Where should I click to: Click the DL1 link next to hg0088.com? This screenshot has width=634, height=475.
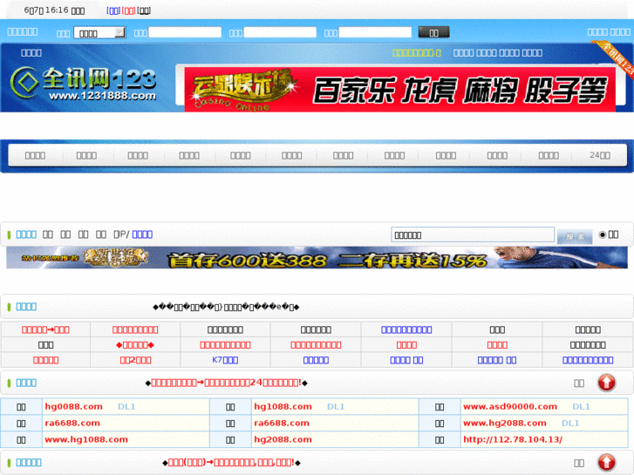(126, 407)
